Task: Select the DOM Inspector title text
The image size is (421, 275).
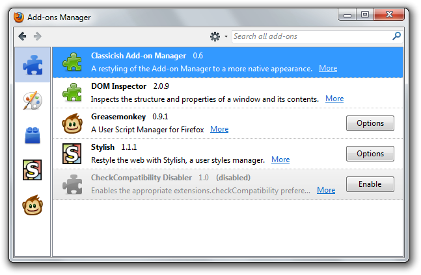Action: click(118, 86)
